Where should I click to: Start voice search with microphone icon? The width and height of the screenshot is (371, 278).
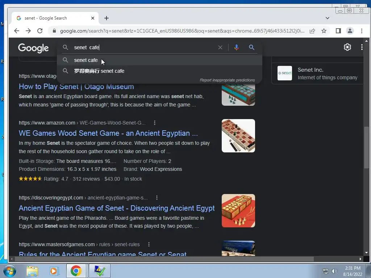[236, 47]
